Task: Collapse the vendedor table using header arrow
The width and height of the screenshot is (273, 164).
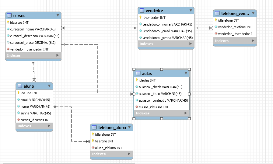Action: pos(191,11)
